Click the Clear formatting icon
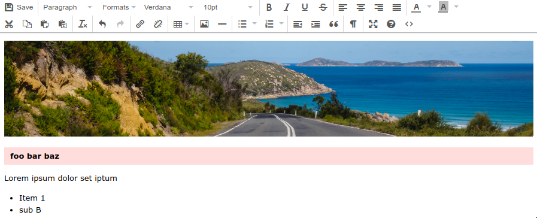Viewport: 537px width, 218px height. point(83,24)
